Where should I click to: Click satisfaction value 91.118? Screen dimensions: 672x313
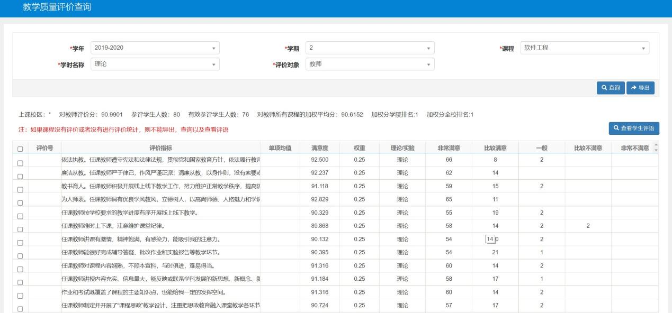point(320,186)
